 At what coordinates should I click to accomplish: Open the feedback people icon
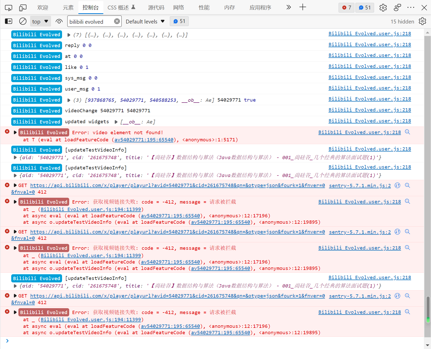[x=397, y=8]
